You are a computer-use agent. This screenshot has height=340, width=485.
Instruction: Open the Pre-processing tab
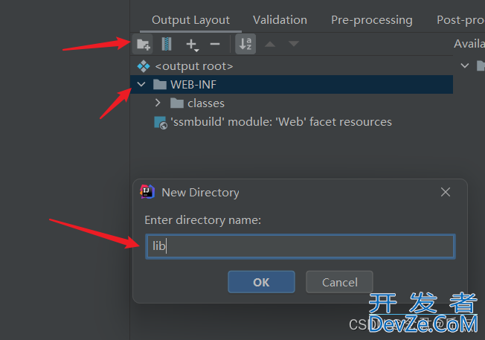tap(372, 20)
